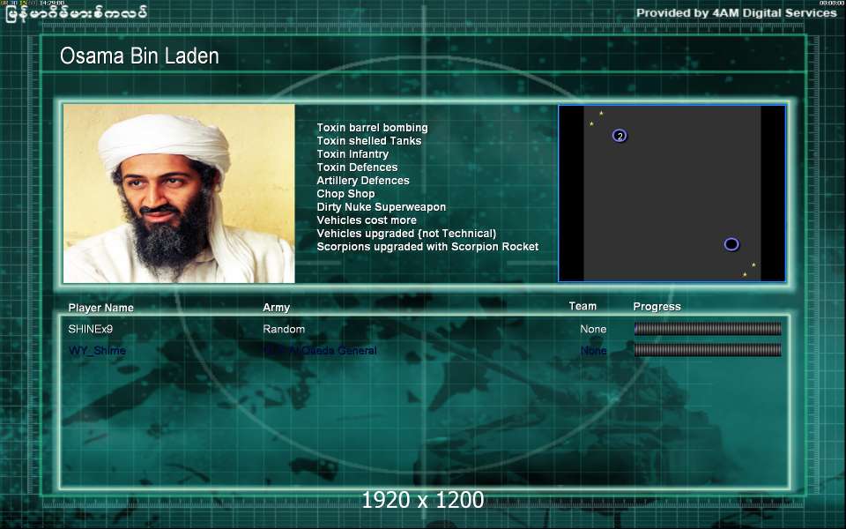Select player name 'SHINEx9'
Viewport: 846px width, 529px height.
point(91,329)
